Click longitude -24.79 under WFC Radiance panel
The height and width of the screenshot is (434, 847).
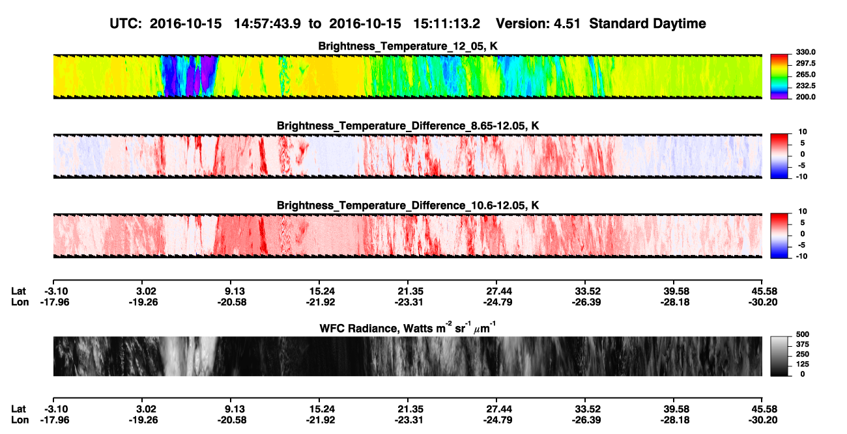(x=496, y=420)
